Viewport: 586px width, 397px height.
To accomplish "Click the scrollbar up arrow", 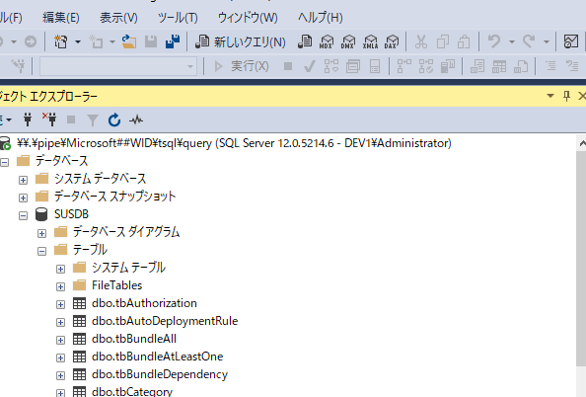I will point(582,143).
